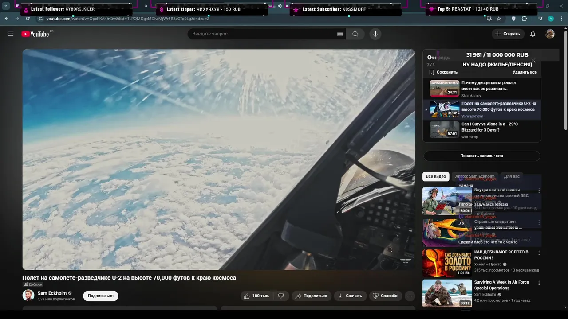Click wild camp channel name in queue

point(469,137)
